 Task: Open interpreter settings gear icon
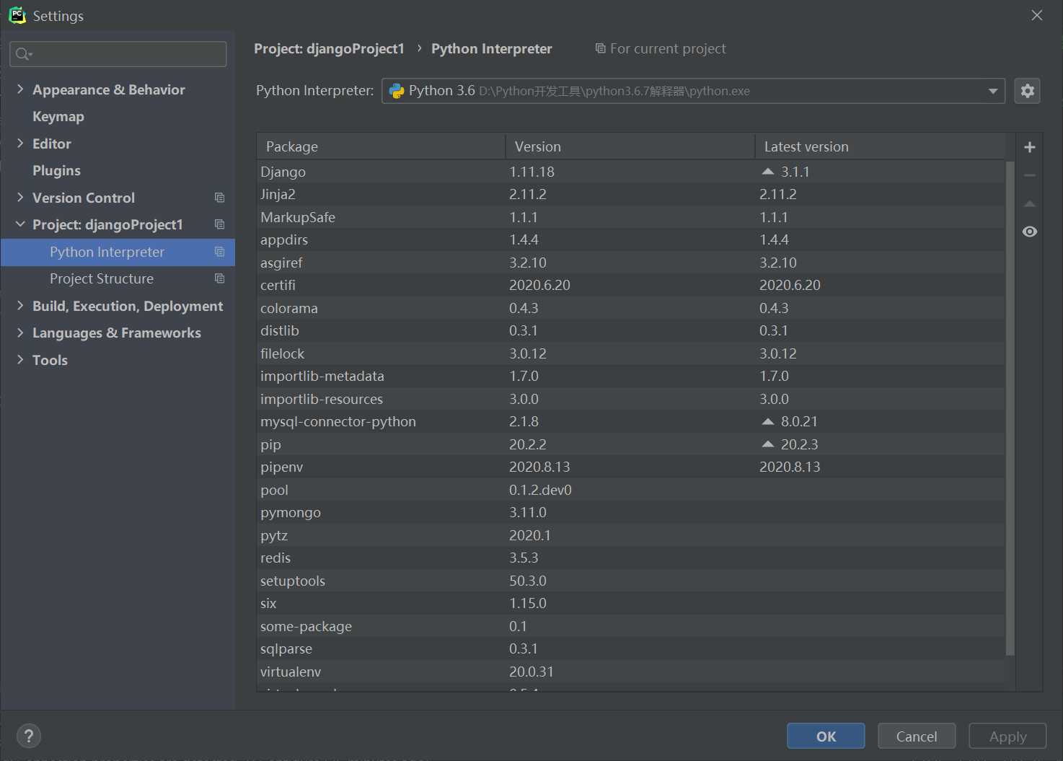coord(1028,91)
